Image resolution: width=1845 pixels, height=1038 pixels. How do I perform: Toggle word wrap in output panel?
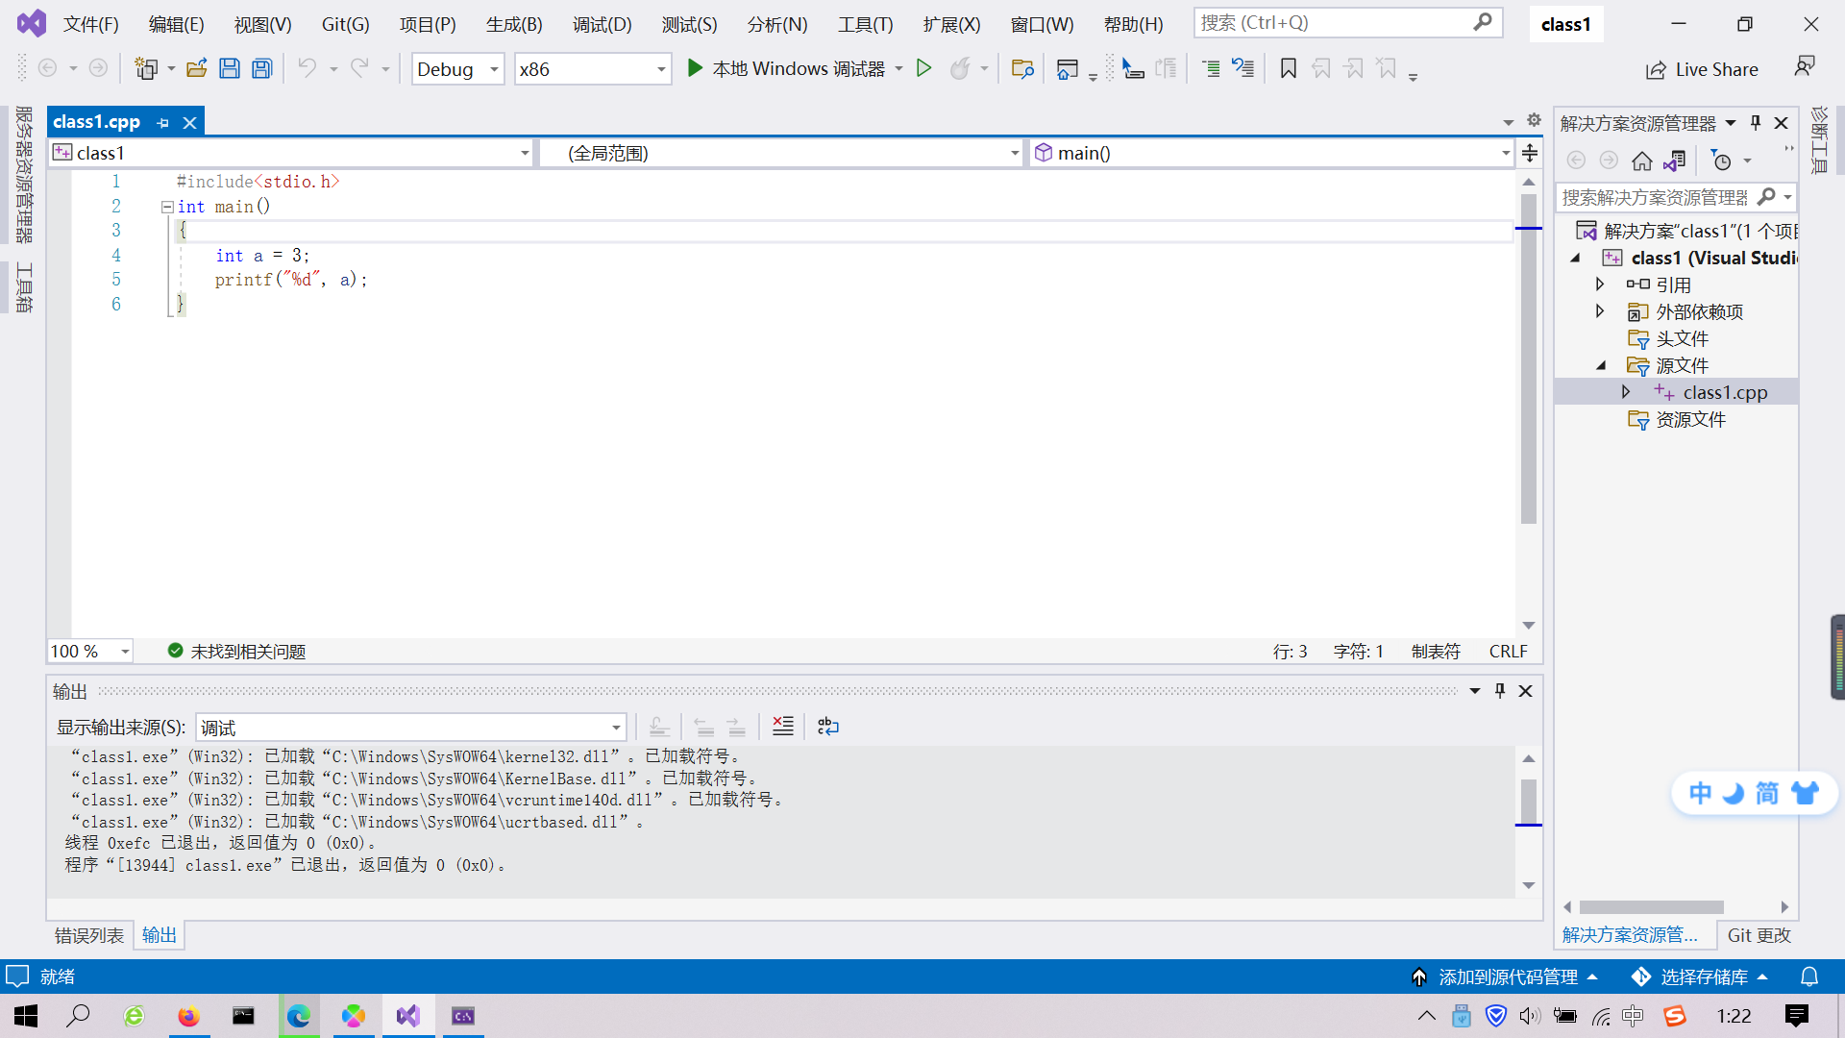(x=827, y=727)
